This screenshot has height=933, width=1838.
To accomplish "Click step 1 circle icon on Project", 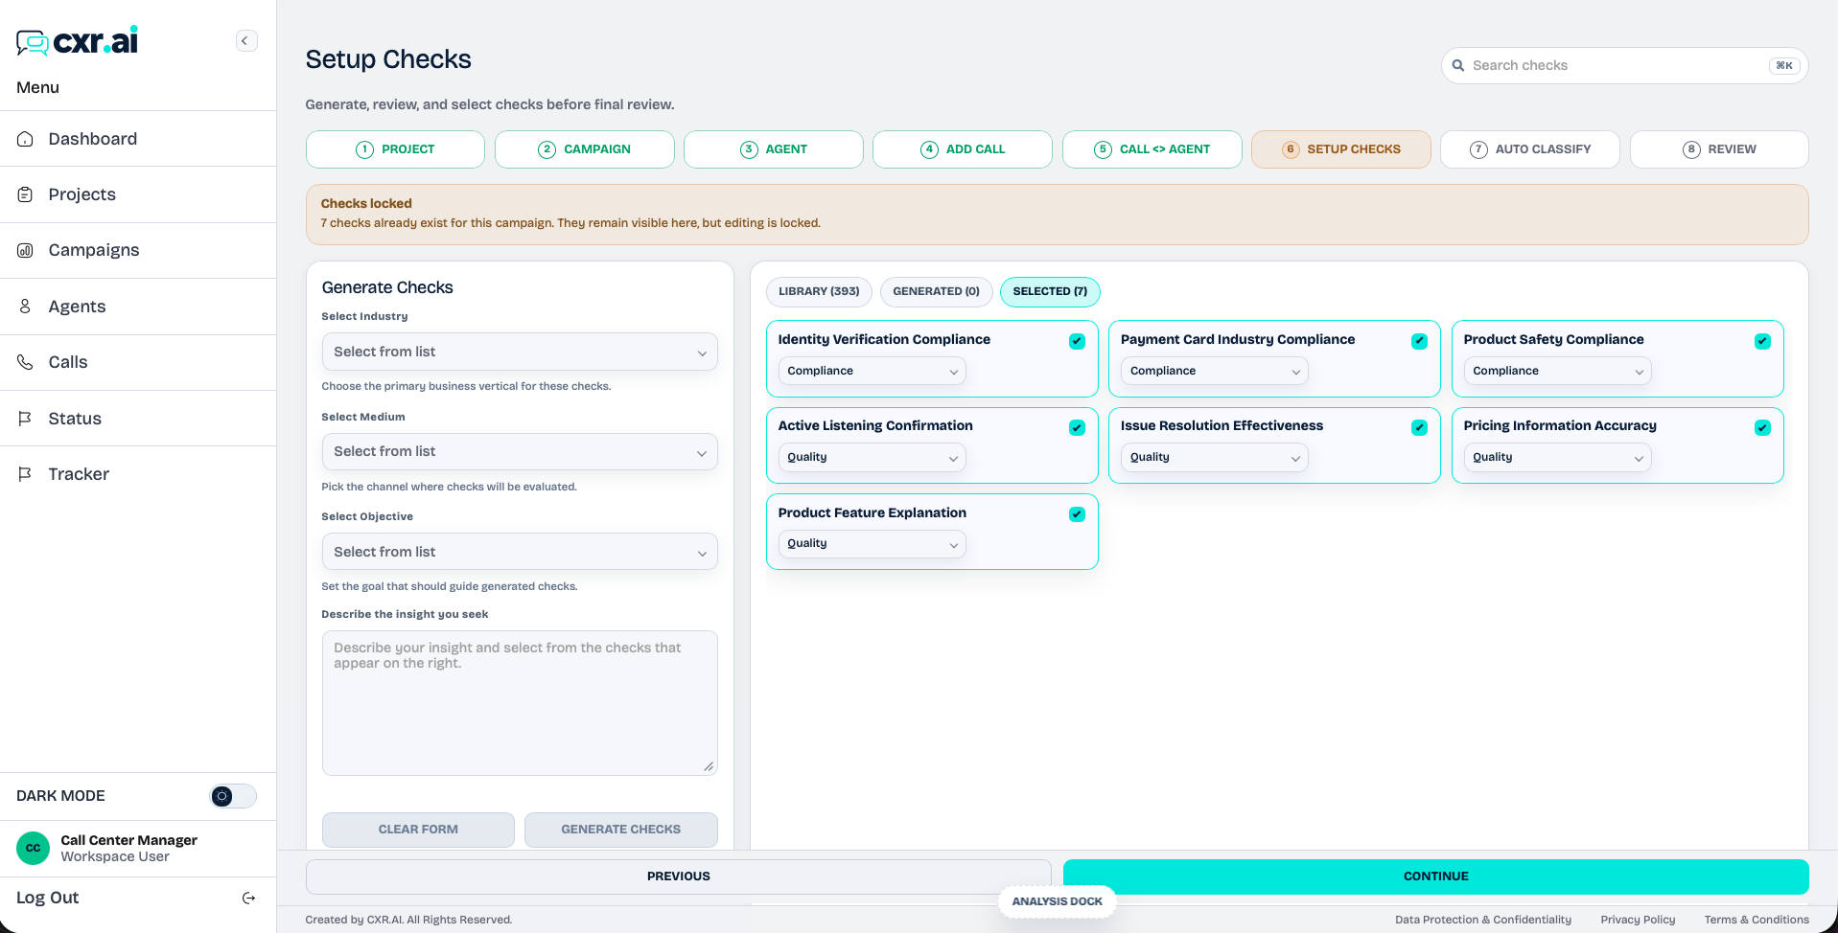I will coord(364,149).
